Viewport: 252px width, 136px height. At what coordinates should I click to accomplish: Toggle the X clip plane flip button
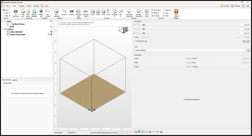tap(144, 25)
